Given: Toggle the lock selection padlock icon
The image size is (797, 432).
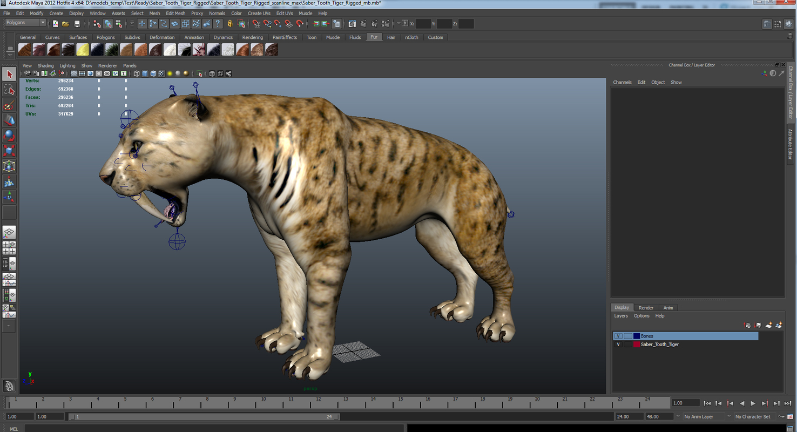Looking at the screenshot, I should click(230, 24).
